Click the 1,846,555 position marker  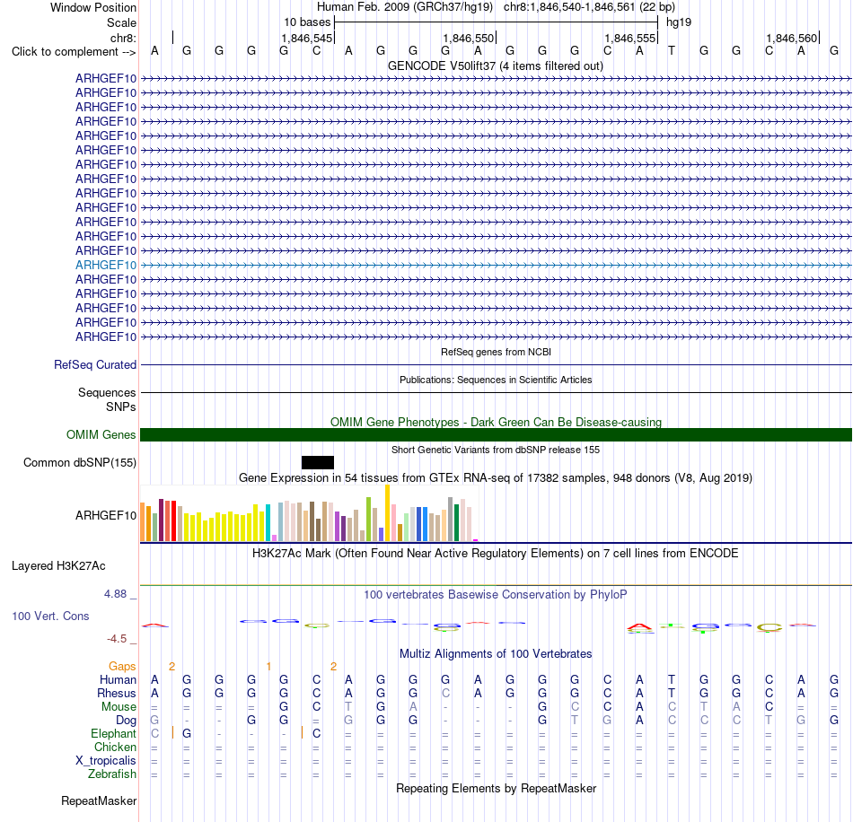tap(630, 38)
